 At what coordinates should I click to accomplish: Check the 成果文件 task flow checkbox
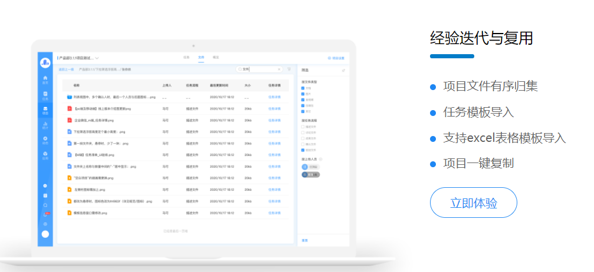(303, 138)
